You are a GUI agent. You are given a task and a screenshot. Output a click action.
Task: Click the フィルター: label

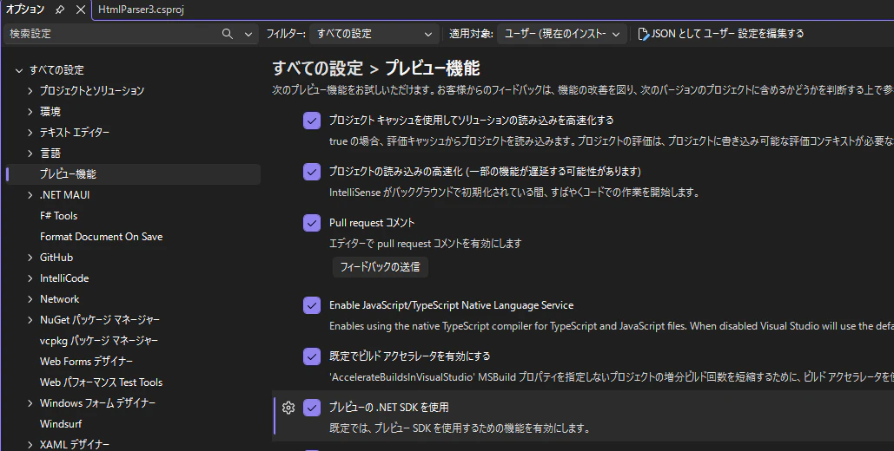(x=286, y=34)
